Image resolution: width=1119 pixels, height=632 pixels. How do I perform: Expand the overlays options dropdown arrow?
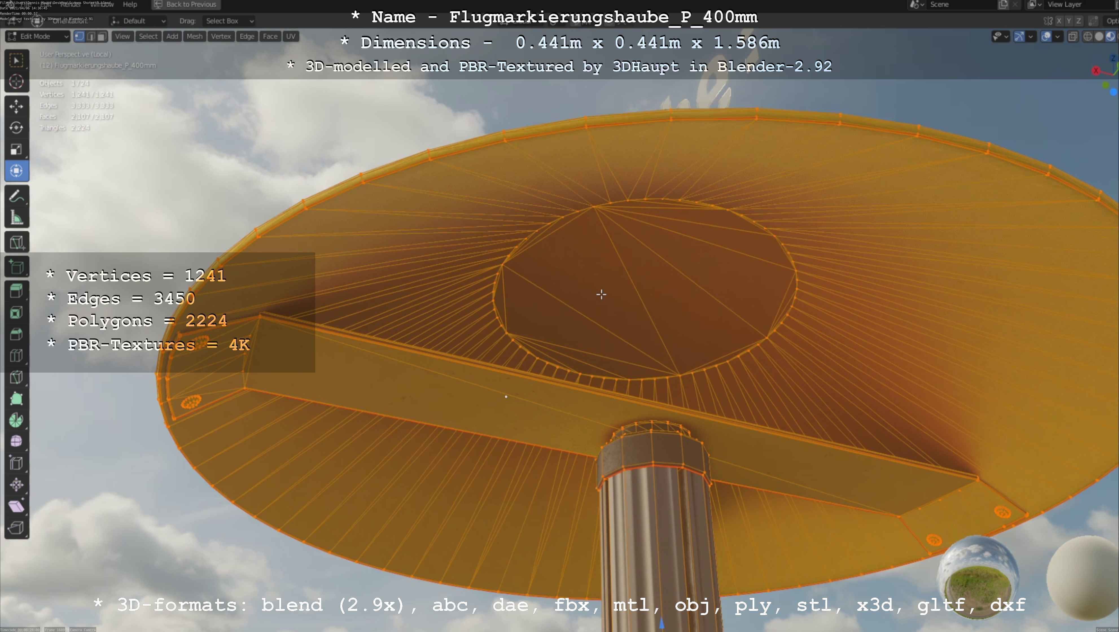pos(1058,36)
